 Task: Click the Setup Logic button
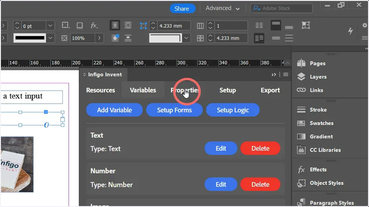pyautogui.click(x=233, y=110)
